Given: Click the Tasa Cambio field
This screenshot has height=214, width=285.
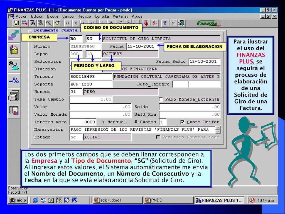Looking at the screenshot, I should point(91,99).
